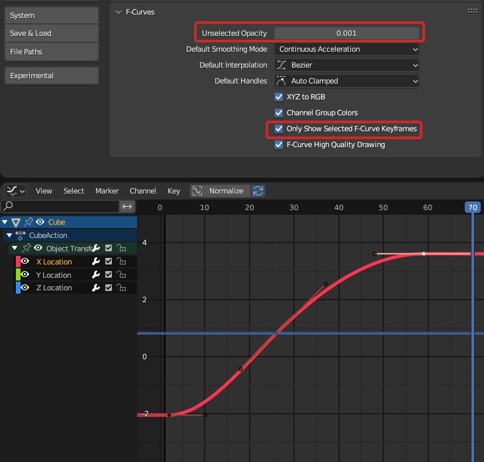The height and width of the screenshot is (462, 484).
Task: Mute the Y Location channel checkbox
Action: (109, 274)
